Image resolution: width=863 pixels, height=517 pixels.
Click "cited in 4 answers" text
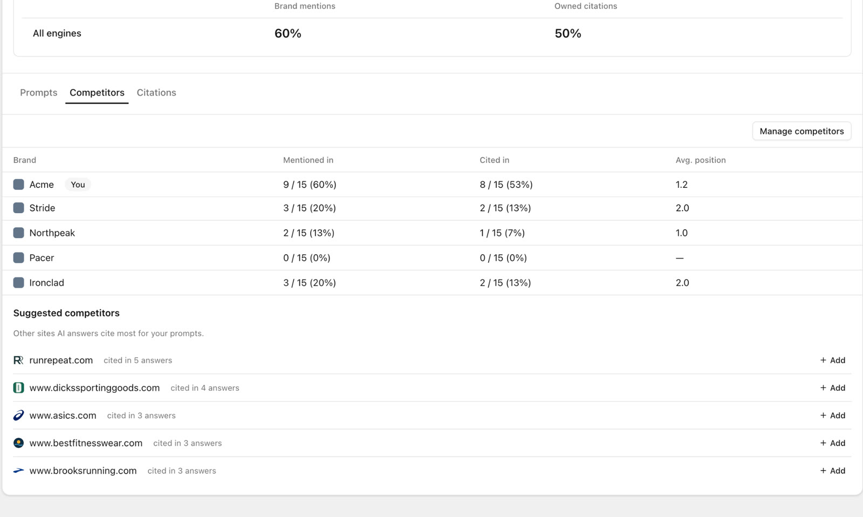coord(205,387)
